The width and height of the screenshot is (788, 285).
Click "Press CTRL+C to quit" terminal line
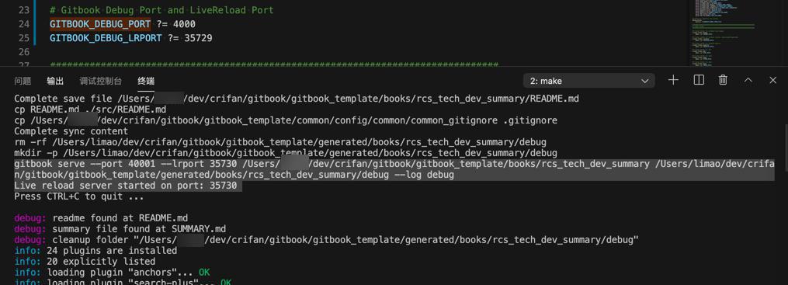click(x=79, y=196)
